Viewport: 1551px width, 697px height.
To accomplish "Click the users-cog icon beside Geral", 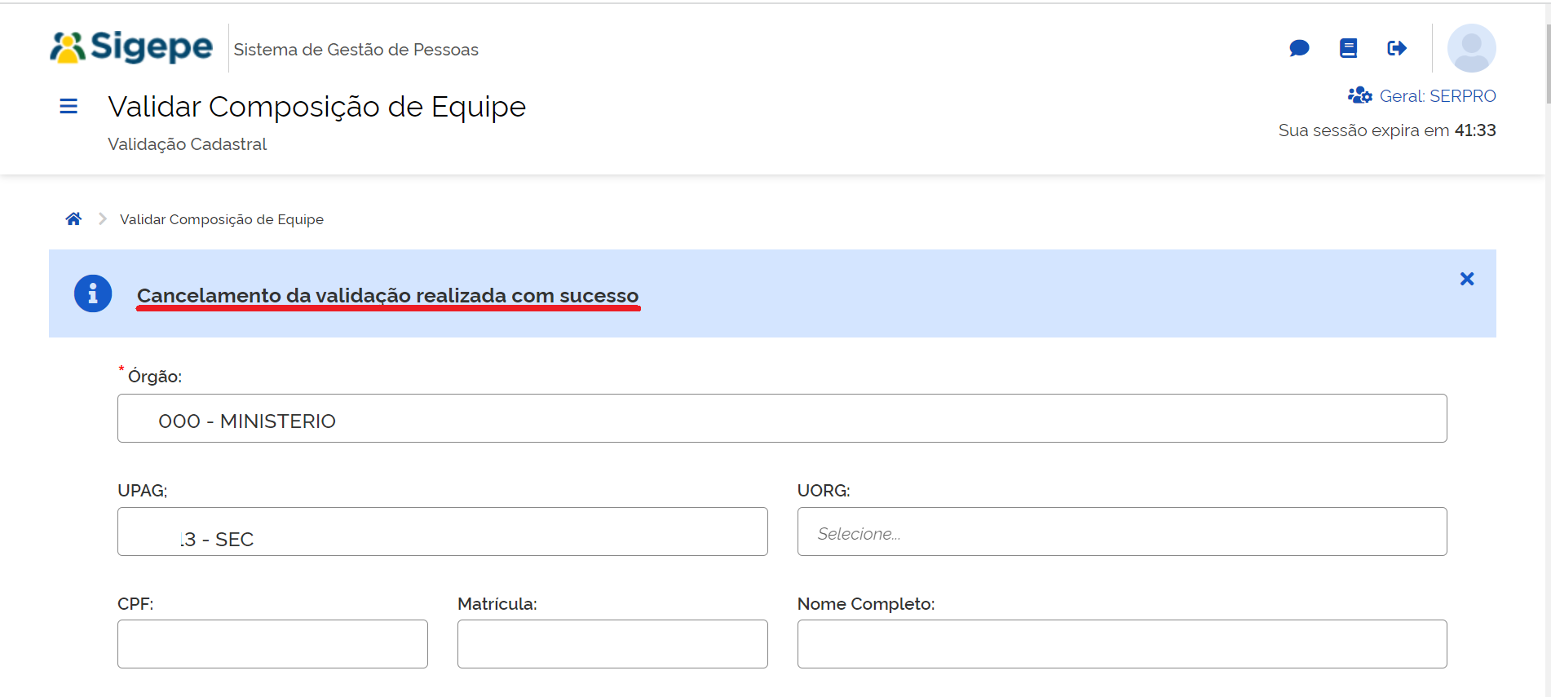I will click(x=1359, y=96).
